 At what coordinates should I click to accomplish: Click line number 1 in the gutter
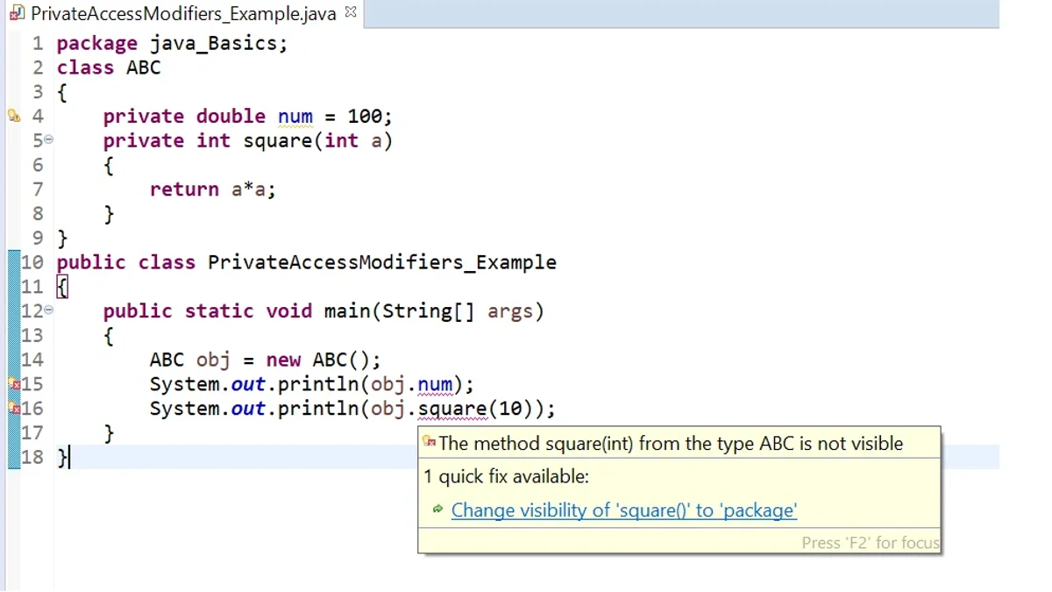click(x=38, y=43)
